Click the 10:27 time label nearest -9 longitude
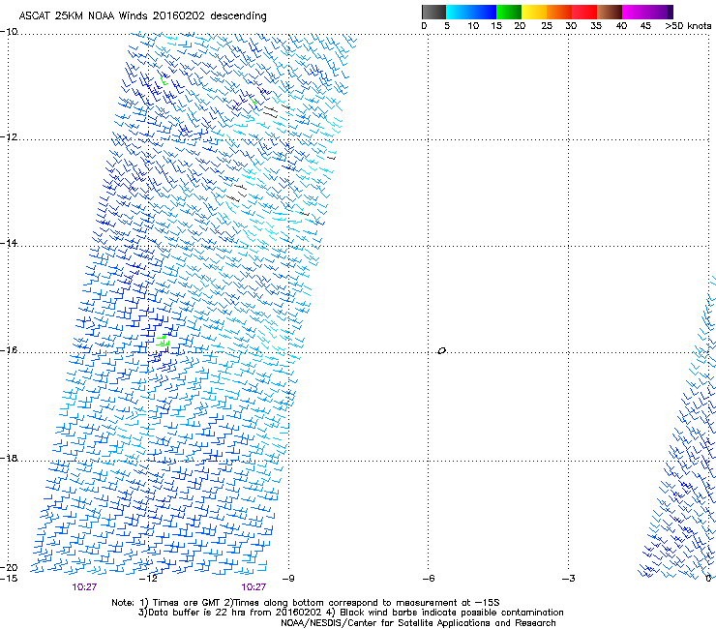 pos(254,587)
